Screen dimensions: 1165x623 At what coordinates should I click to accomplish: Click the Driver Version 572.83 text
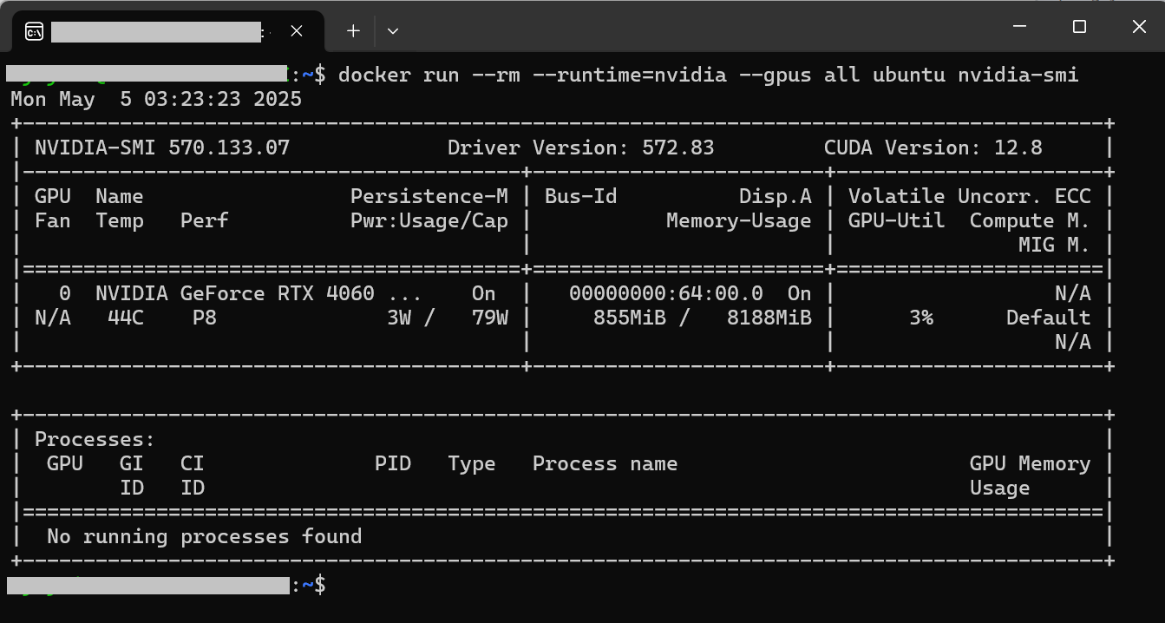(x=580, y=148)
